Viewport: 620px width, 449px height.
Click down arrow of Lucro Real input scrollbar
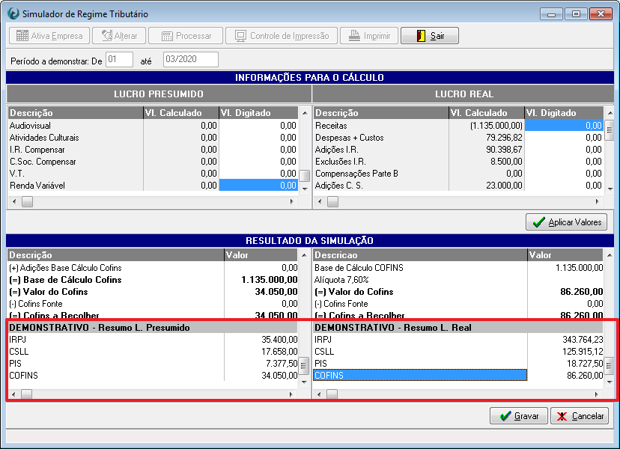click(610, 189)
